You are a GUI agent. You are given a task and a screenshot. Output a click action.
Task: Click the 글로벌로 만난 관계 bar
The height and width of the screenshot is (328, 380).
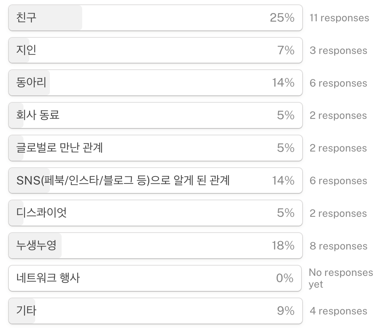pyautogui.click(x=155, y=148)
